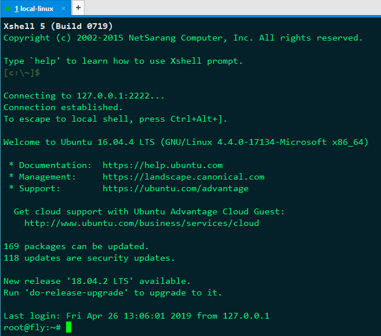
Task: Click the ubuntu.com/business/services/cloud URL
Action: click(141, 223)
